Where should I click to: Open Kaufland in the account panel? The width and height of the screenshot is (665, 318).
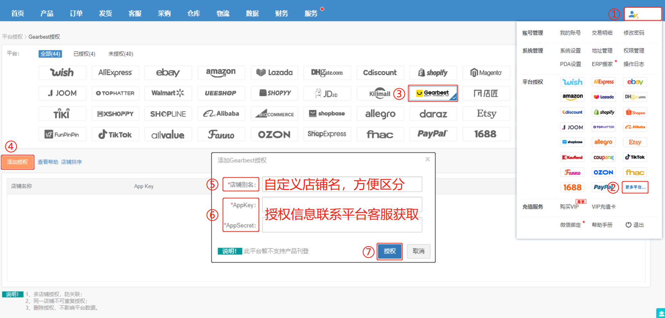[572, 157]
